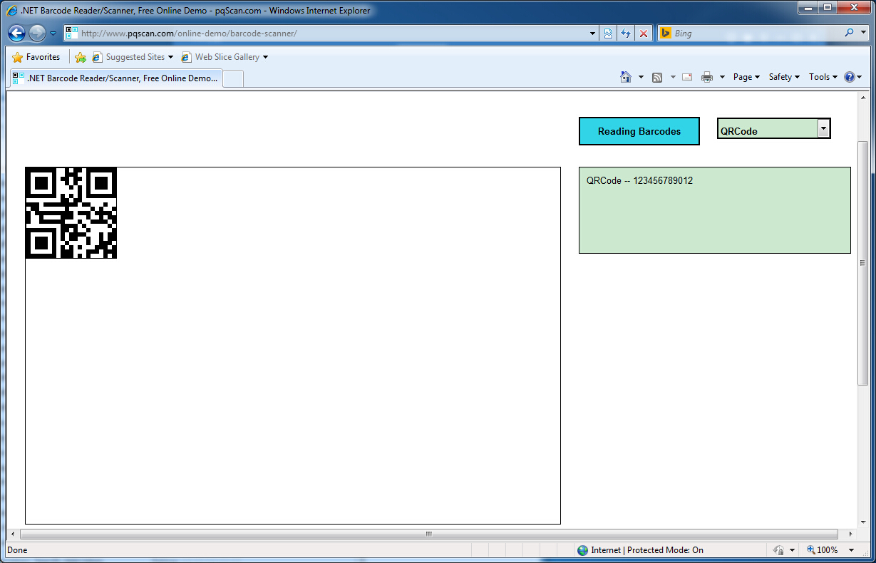Select the .NET Barcode Reader/Scanner tab

click(x=115, y=78)
